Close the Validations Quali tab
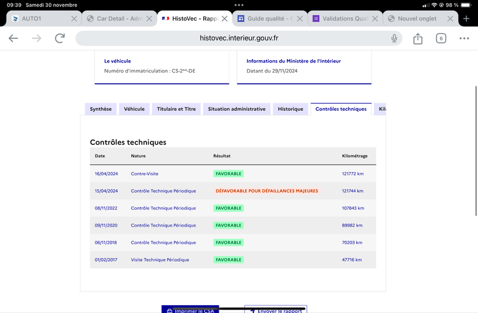The image size is (478, 313). pos(375,19)
